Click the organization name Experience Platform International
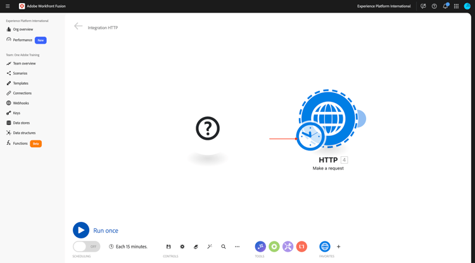The width and height of the screenshot is (475, 263). (384, 6)
